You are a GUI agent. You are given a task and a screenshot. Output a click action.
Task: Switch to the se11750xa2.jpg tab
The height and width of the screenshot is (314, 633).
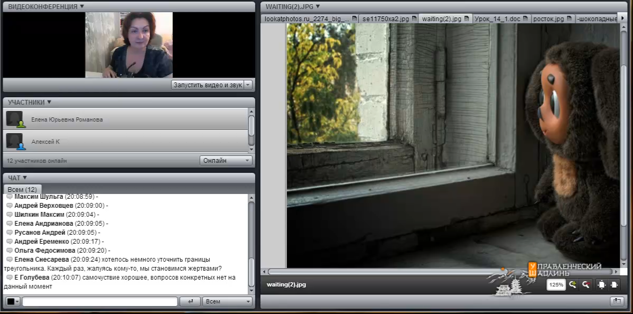tap(389, 19)
